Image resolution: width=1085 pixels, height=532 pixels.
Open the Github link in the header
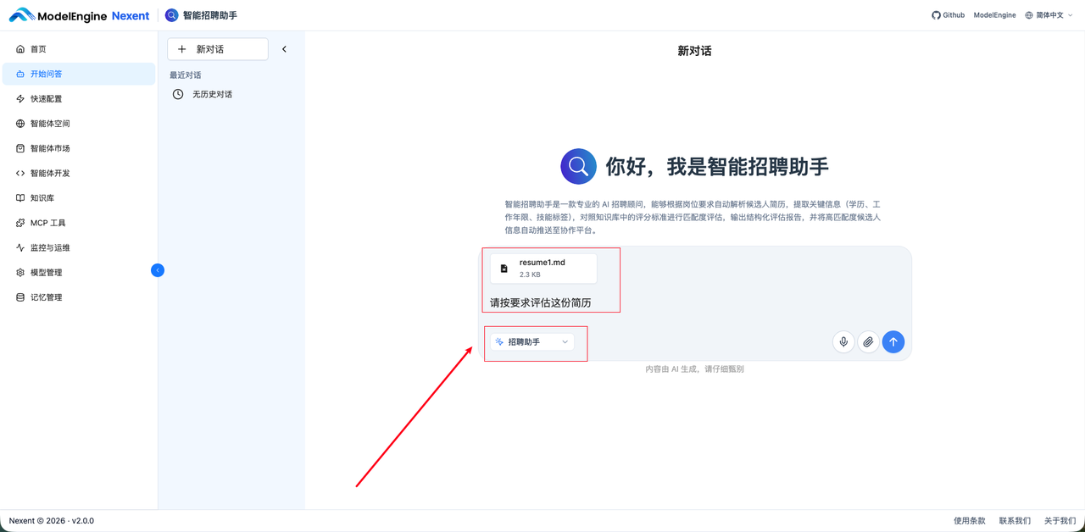click(x=948, y=14)
